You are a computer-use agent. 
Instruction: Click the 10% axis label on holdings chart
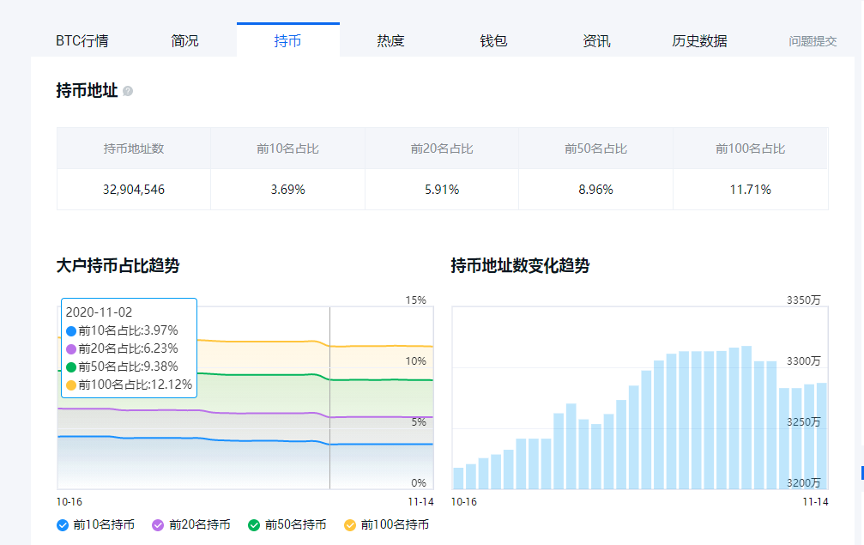coord(416,361)
